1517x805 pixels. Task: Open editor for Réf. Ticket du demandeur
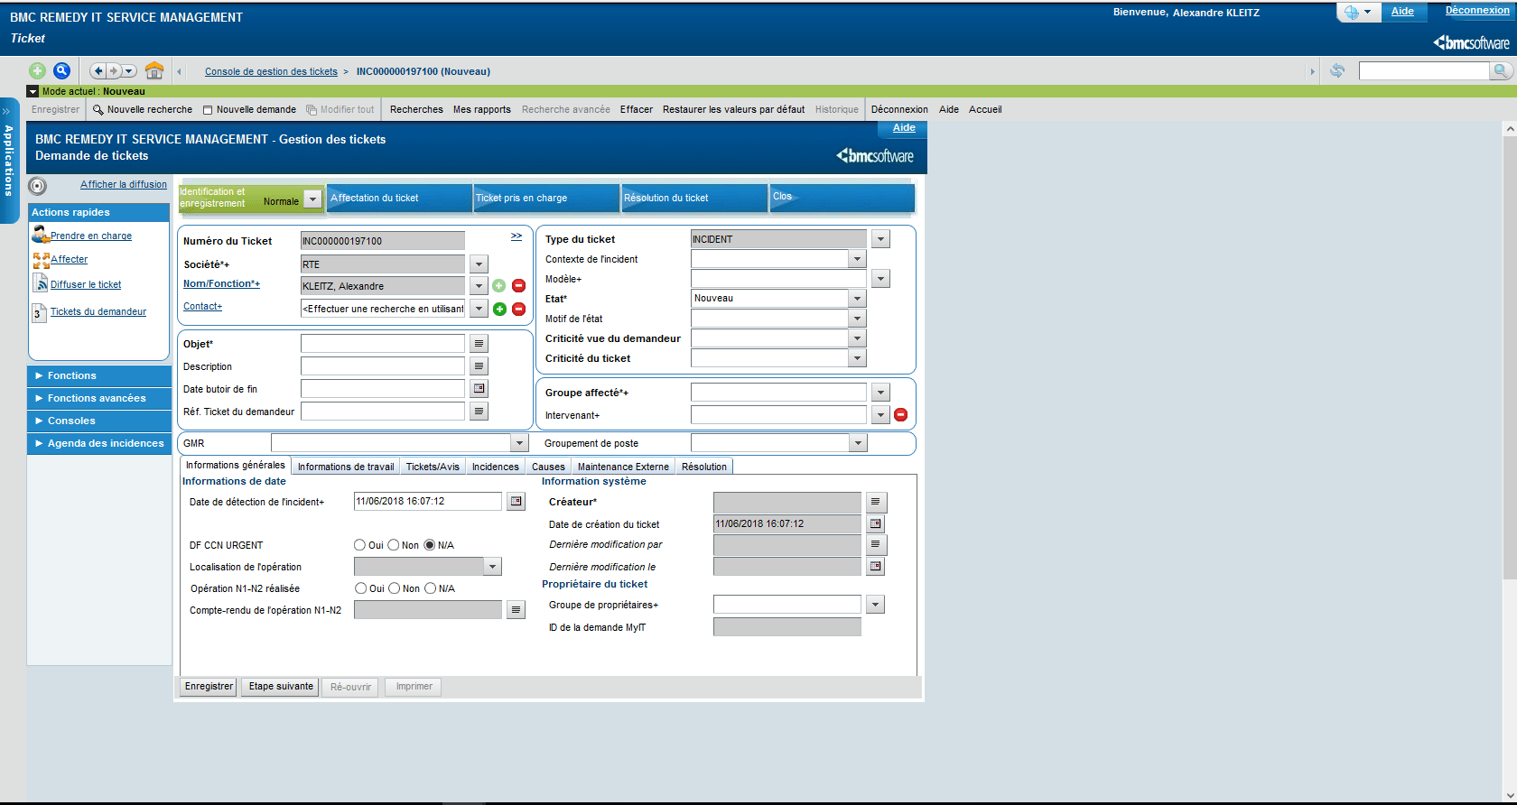tap(479, 412)
